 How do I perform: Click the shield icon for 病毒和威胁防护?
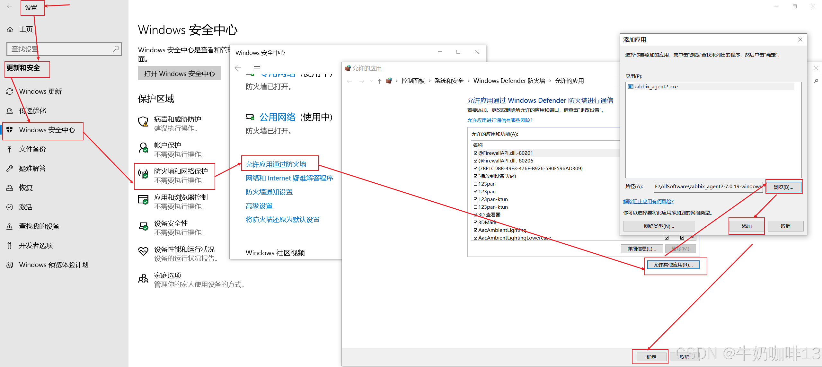click(143, 122)
